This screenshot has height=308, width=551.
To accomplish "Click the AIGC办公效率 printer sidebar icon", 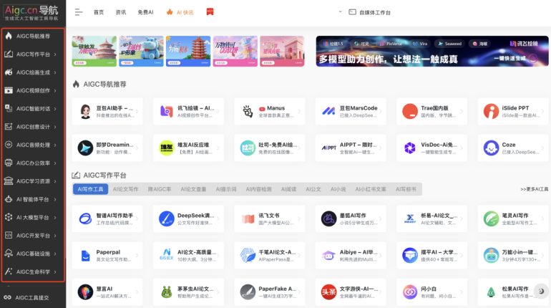I will (x=9, y=163).
